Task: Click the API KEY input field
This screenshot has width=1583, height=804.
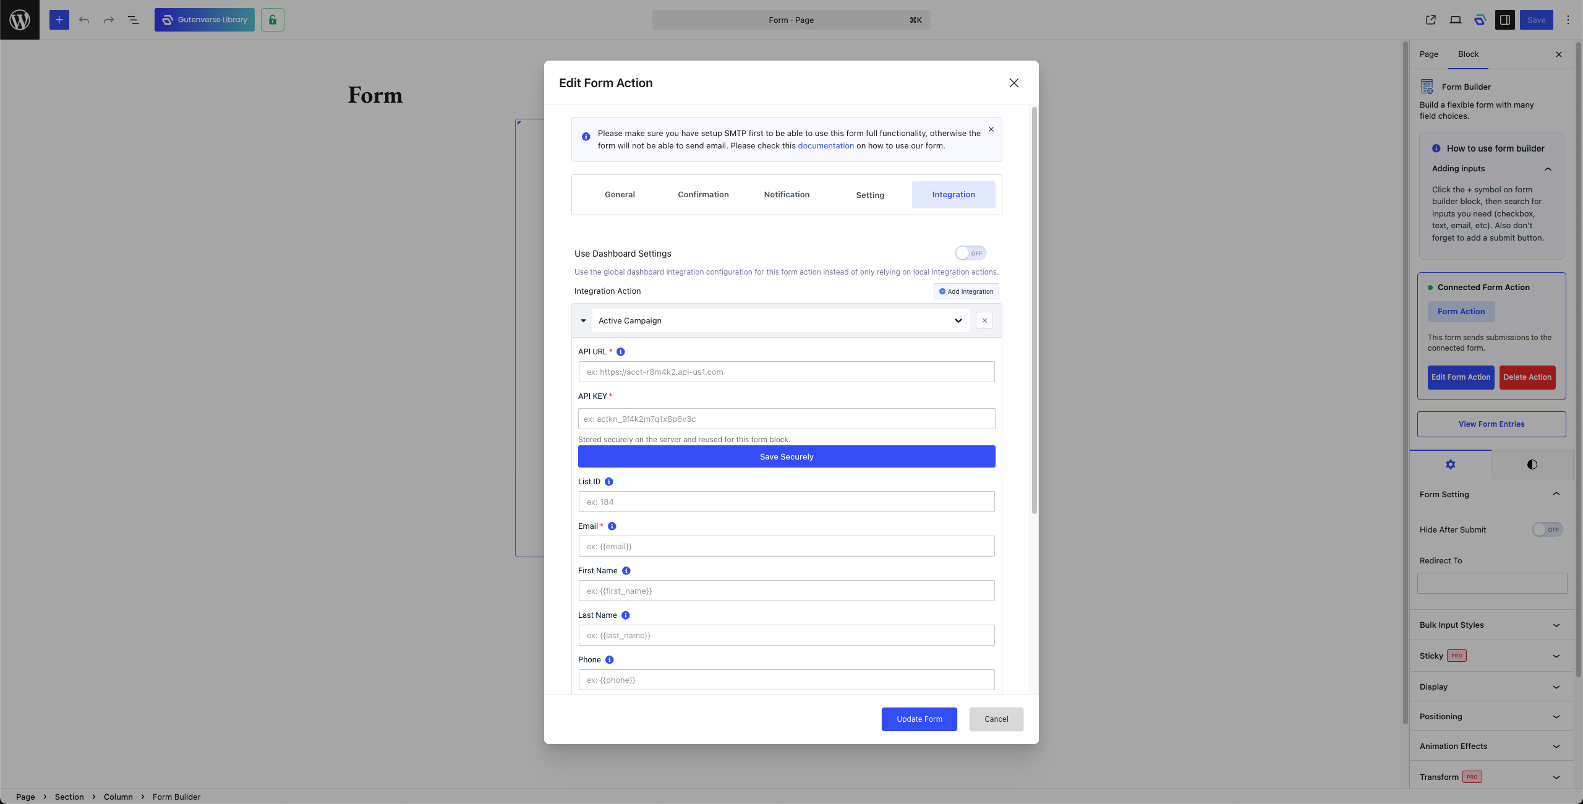Action: pos(787,419)
